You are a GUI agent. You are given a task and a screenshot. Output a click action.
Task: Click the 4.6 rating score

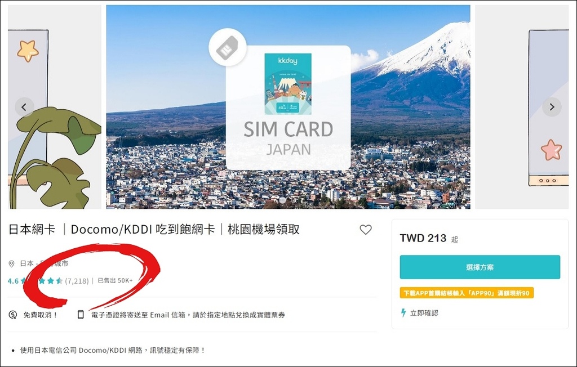(x=13, y=281)
